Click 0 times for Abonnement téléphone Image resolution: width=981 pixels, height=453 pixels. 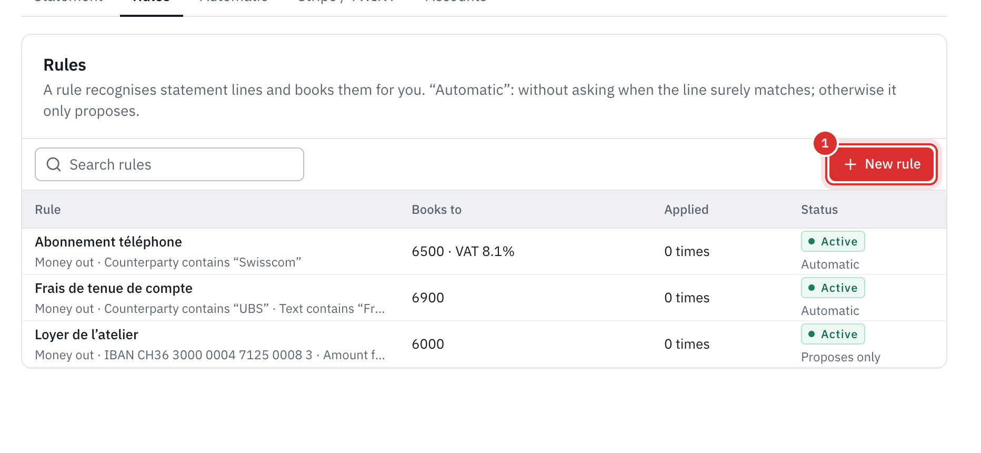pyautogui.click(x=687, y=251)
